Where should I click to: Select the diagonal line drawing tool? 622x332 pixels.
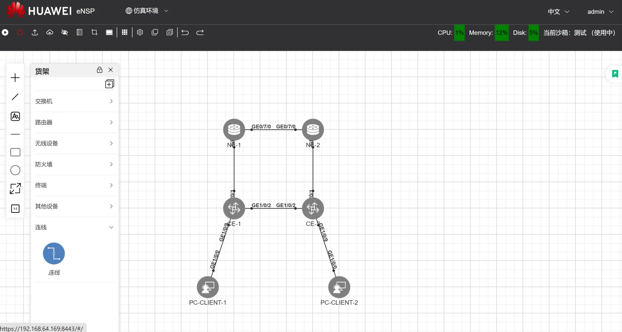pos(15,97)
